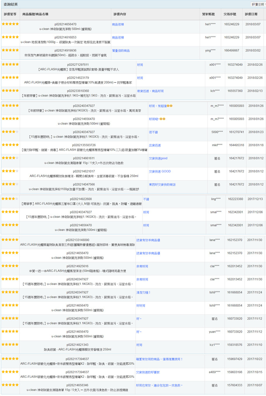The height and width of the screenshot is (396, 266).
Task: Click the four-star rating for product p028214922608
Action: coord(10,198)
